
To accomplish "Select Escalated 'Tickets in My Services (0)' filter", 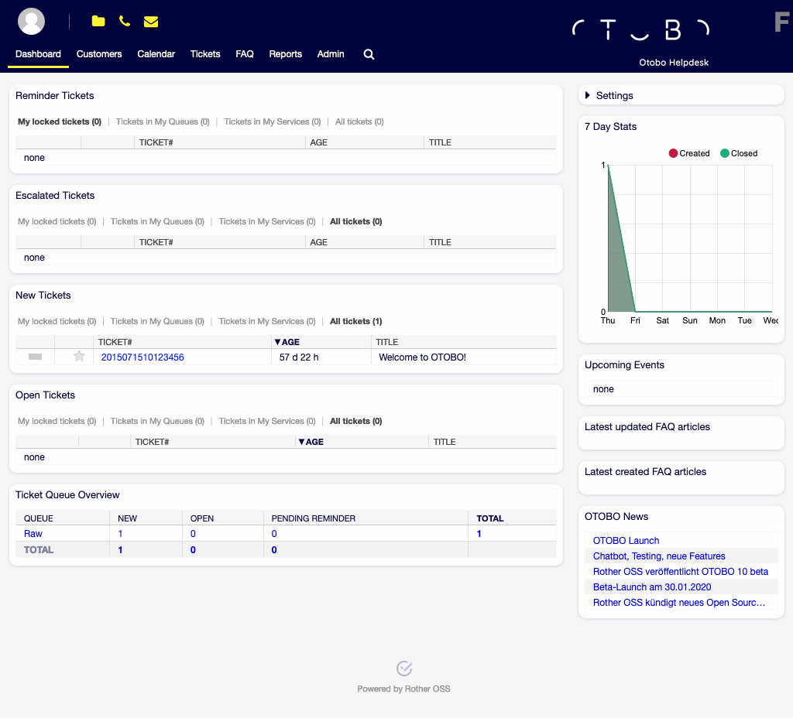I will [x=267, y=221].
